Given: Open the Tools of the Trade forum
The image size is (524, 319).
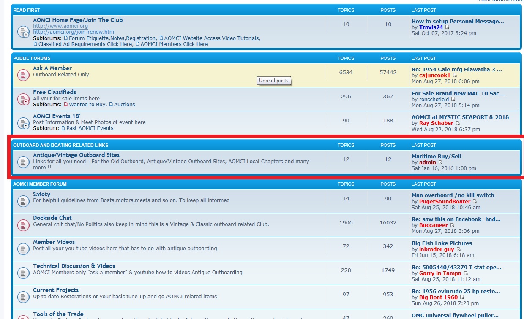Looking at the screenshot, I should click(58, 314).
